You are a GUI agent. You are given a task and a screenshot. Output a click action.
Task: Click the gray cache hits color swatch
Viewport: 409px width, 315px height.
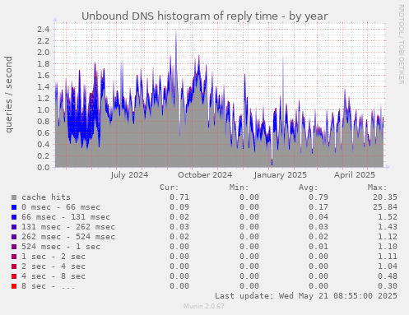click(x=14, y=197)
